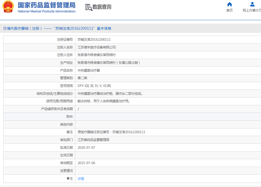Click the 注册人名称 label
The height and width of the screenshot is (187, 261).
click(65, 47)
